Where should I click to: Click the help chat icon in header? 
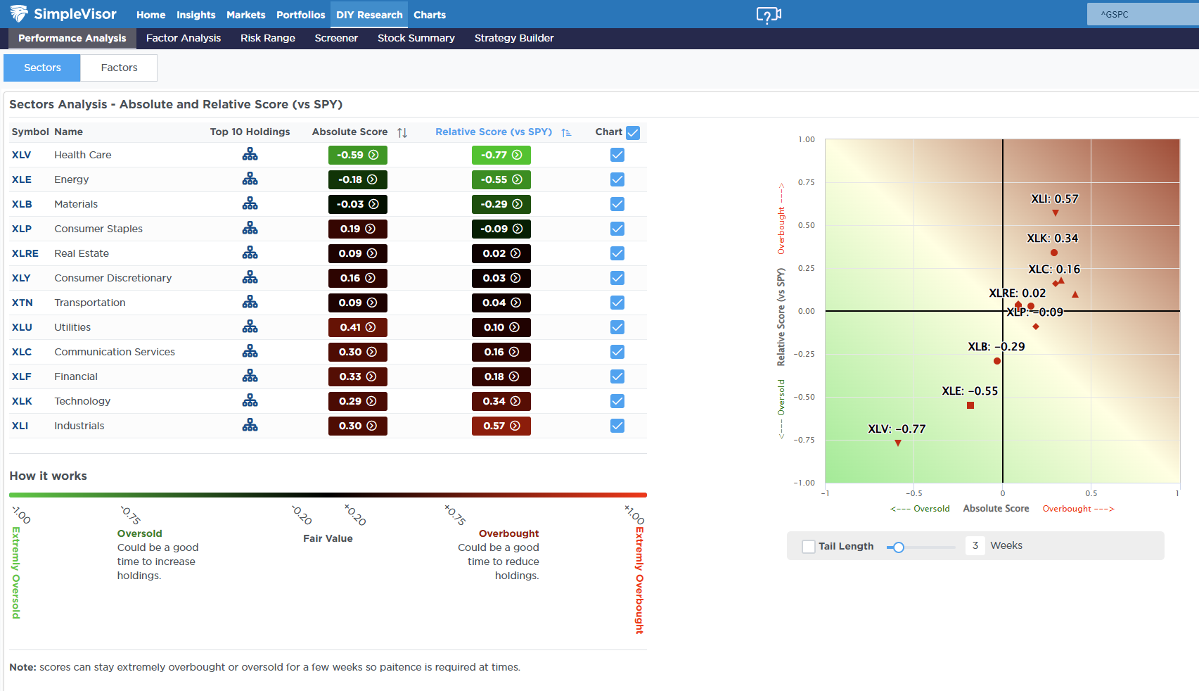768,15
